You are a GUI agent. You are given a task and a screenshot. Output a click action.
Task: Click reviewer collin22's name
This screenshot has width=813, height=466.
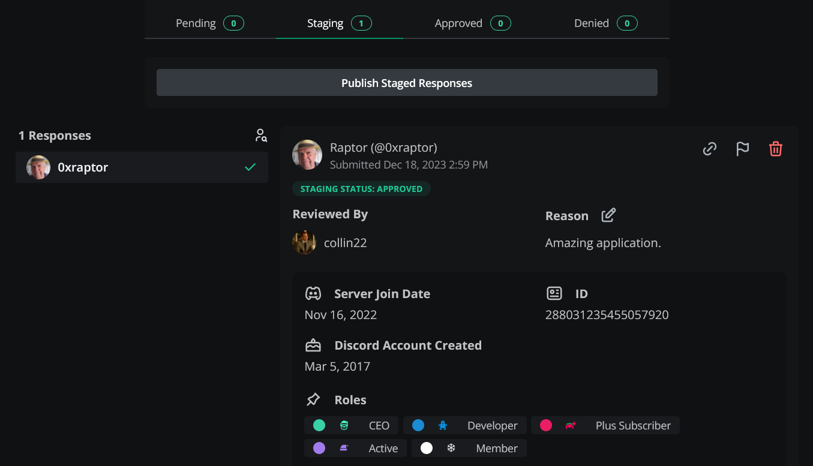pyautogui.click(x=345, y=243)
